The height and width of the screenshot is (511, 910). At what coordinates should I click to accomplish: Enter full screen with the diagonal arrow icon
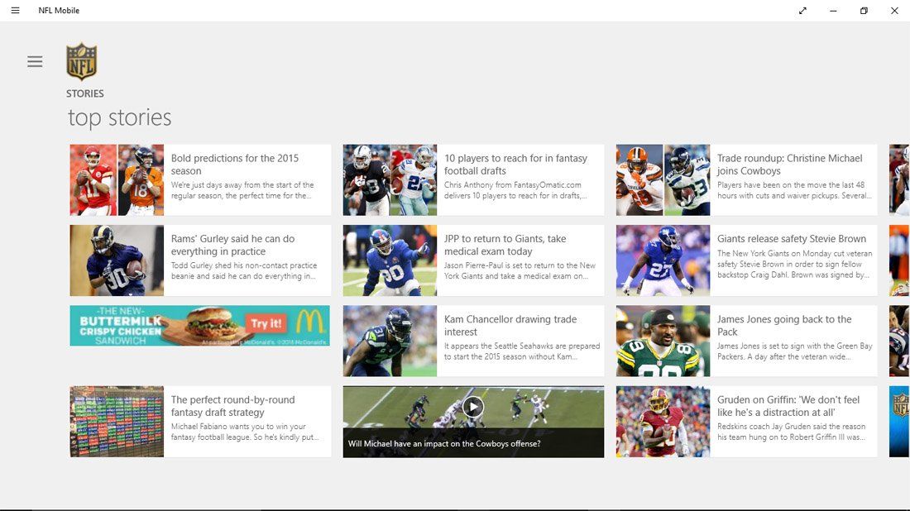[x=802, y=11]
